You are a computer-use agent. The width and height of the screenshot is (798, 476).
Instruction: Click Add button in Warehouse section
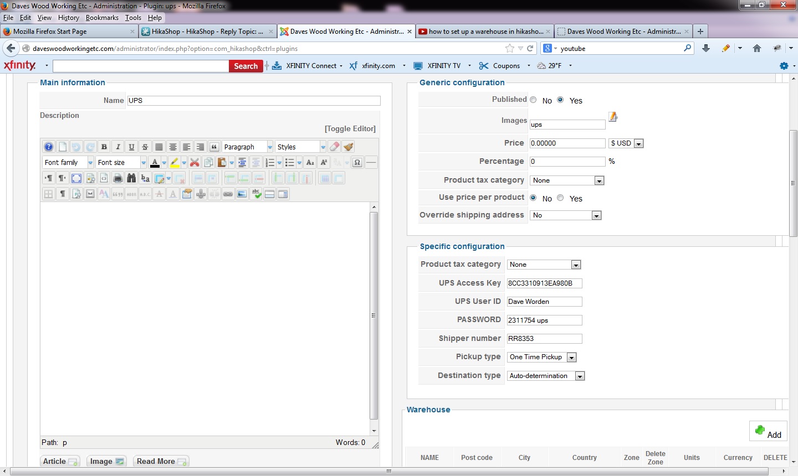click(x=768, y=431)
